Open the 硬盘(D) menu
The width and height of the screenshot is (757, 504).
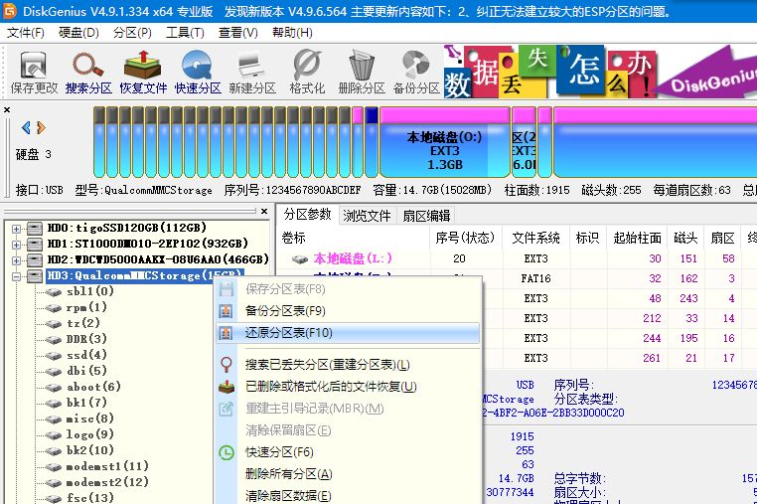(x=78, y=33)
